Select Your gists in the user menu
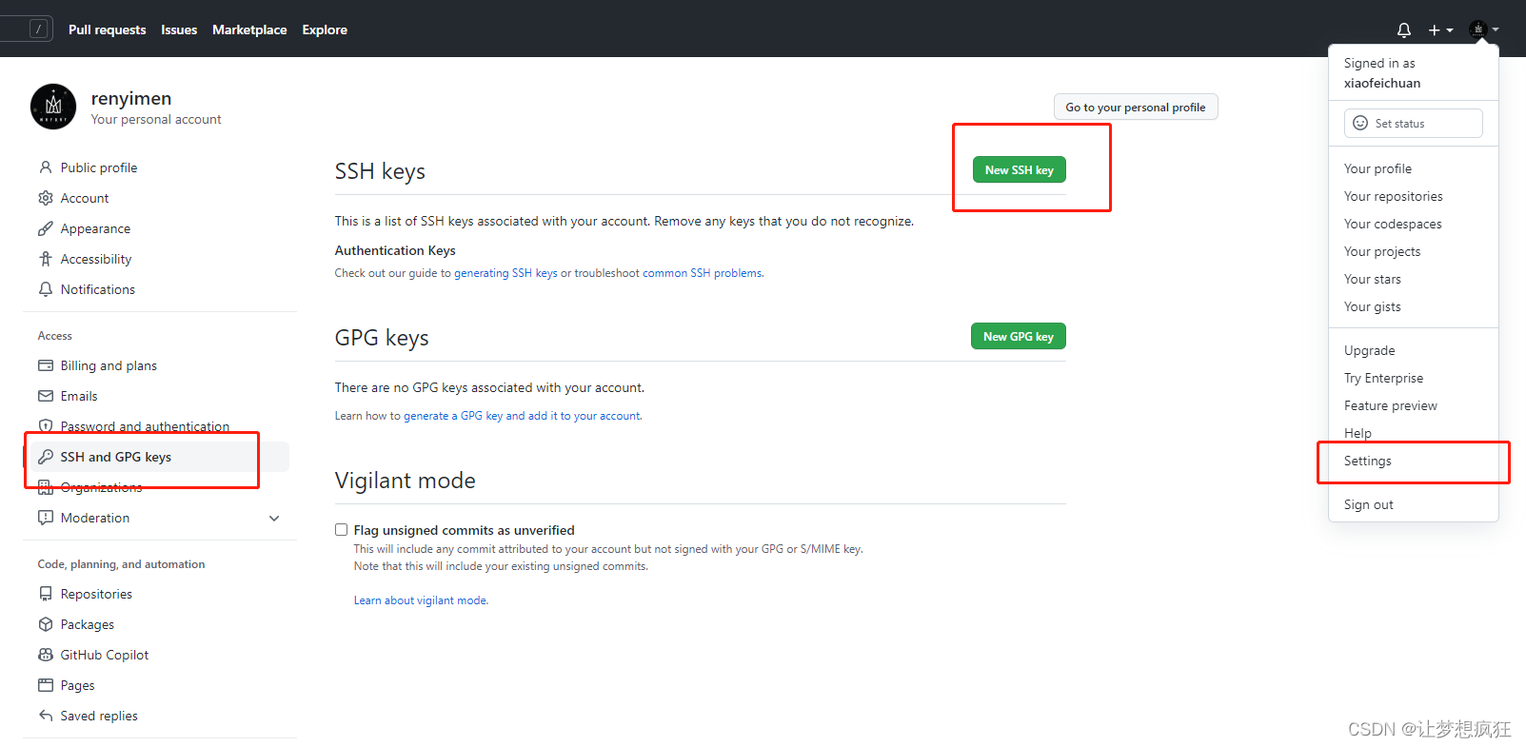The image size is (1526, 747). [x=1414, y=306]
